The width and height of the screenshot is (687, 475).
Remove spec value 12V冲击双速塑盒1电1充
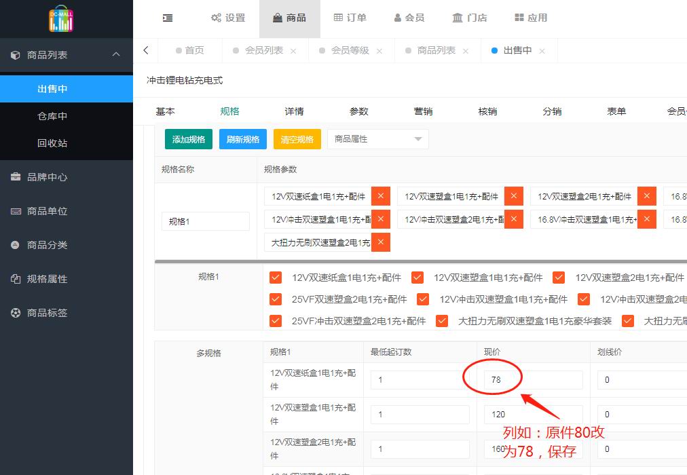(x=381, y=219)
